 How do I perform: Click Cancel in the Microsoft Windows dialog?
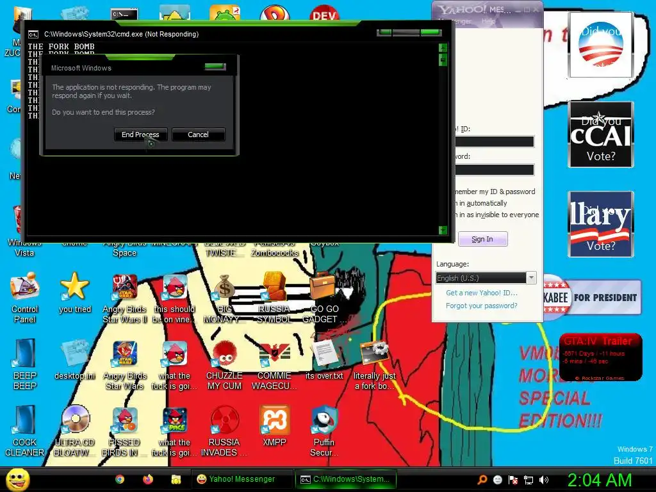[x=199, y=135]
